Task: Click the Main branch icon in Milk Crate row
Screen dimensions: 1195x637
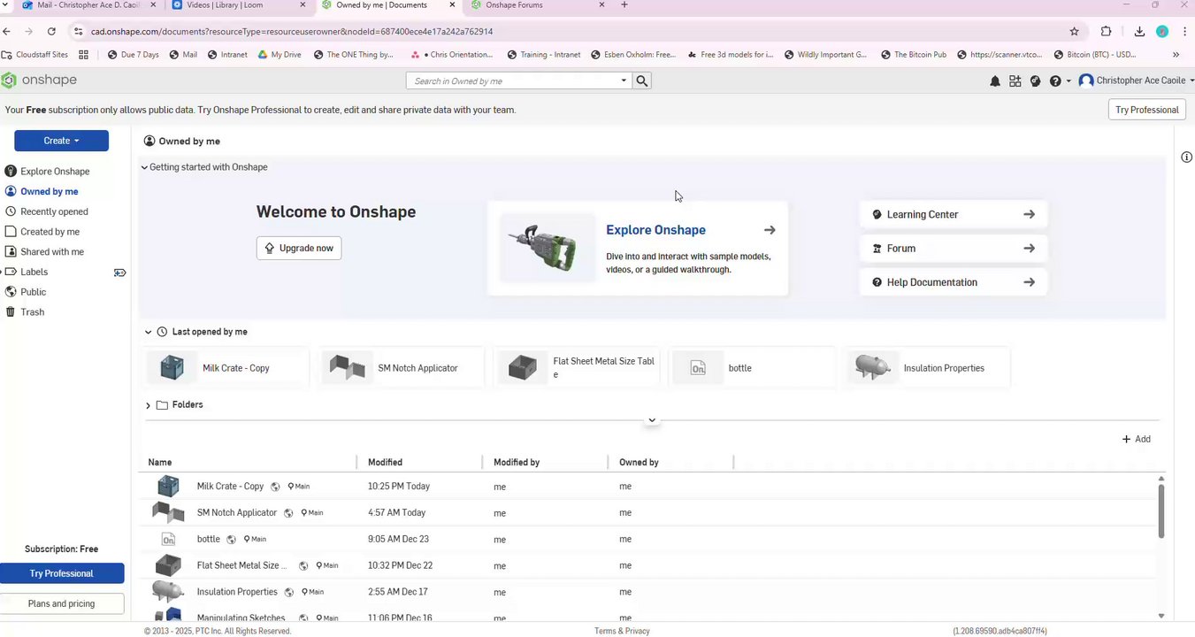Action: pyautogui.click(x=291, y=487)
